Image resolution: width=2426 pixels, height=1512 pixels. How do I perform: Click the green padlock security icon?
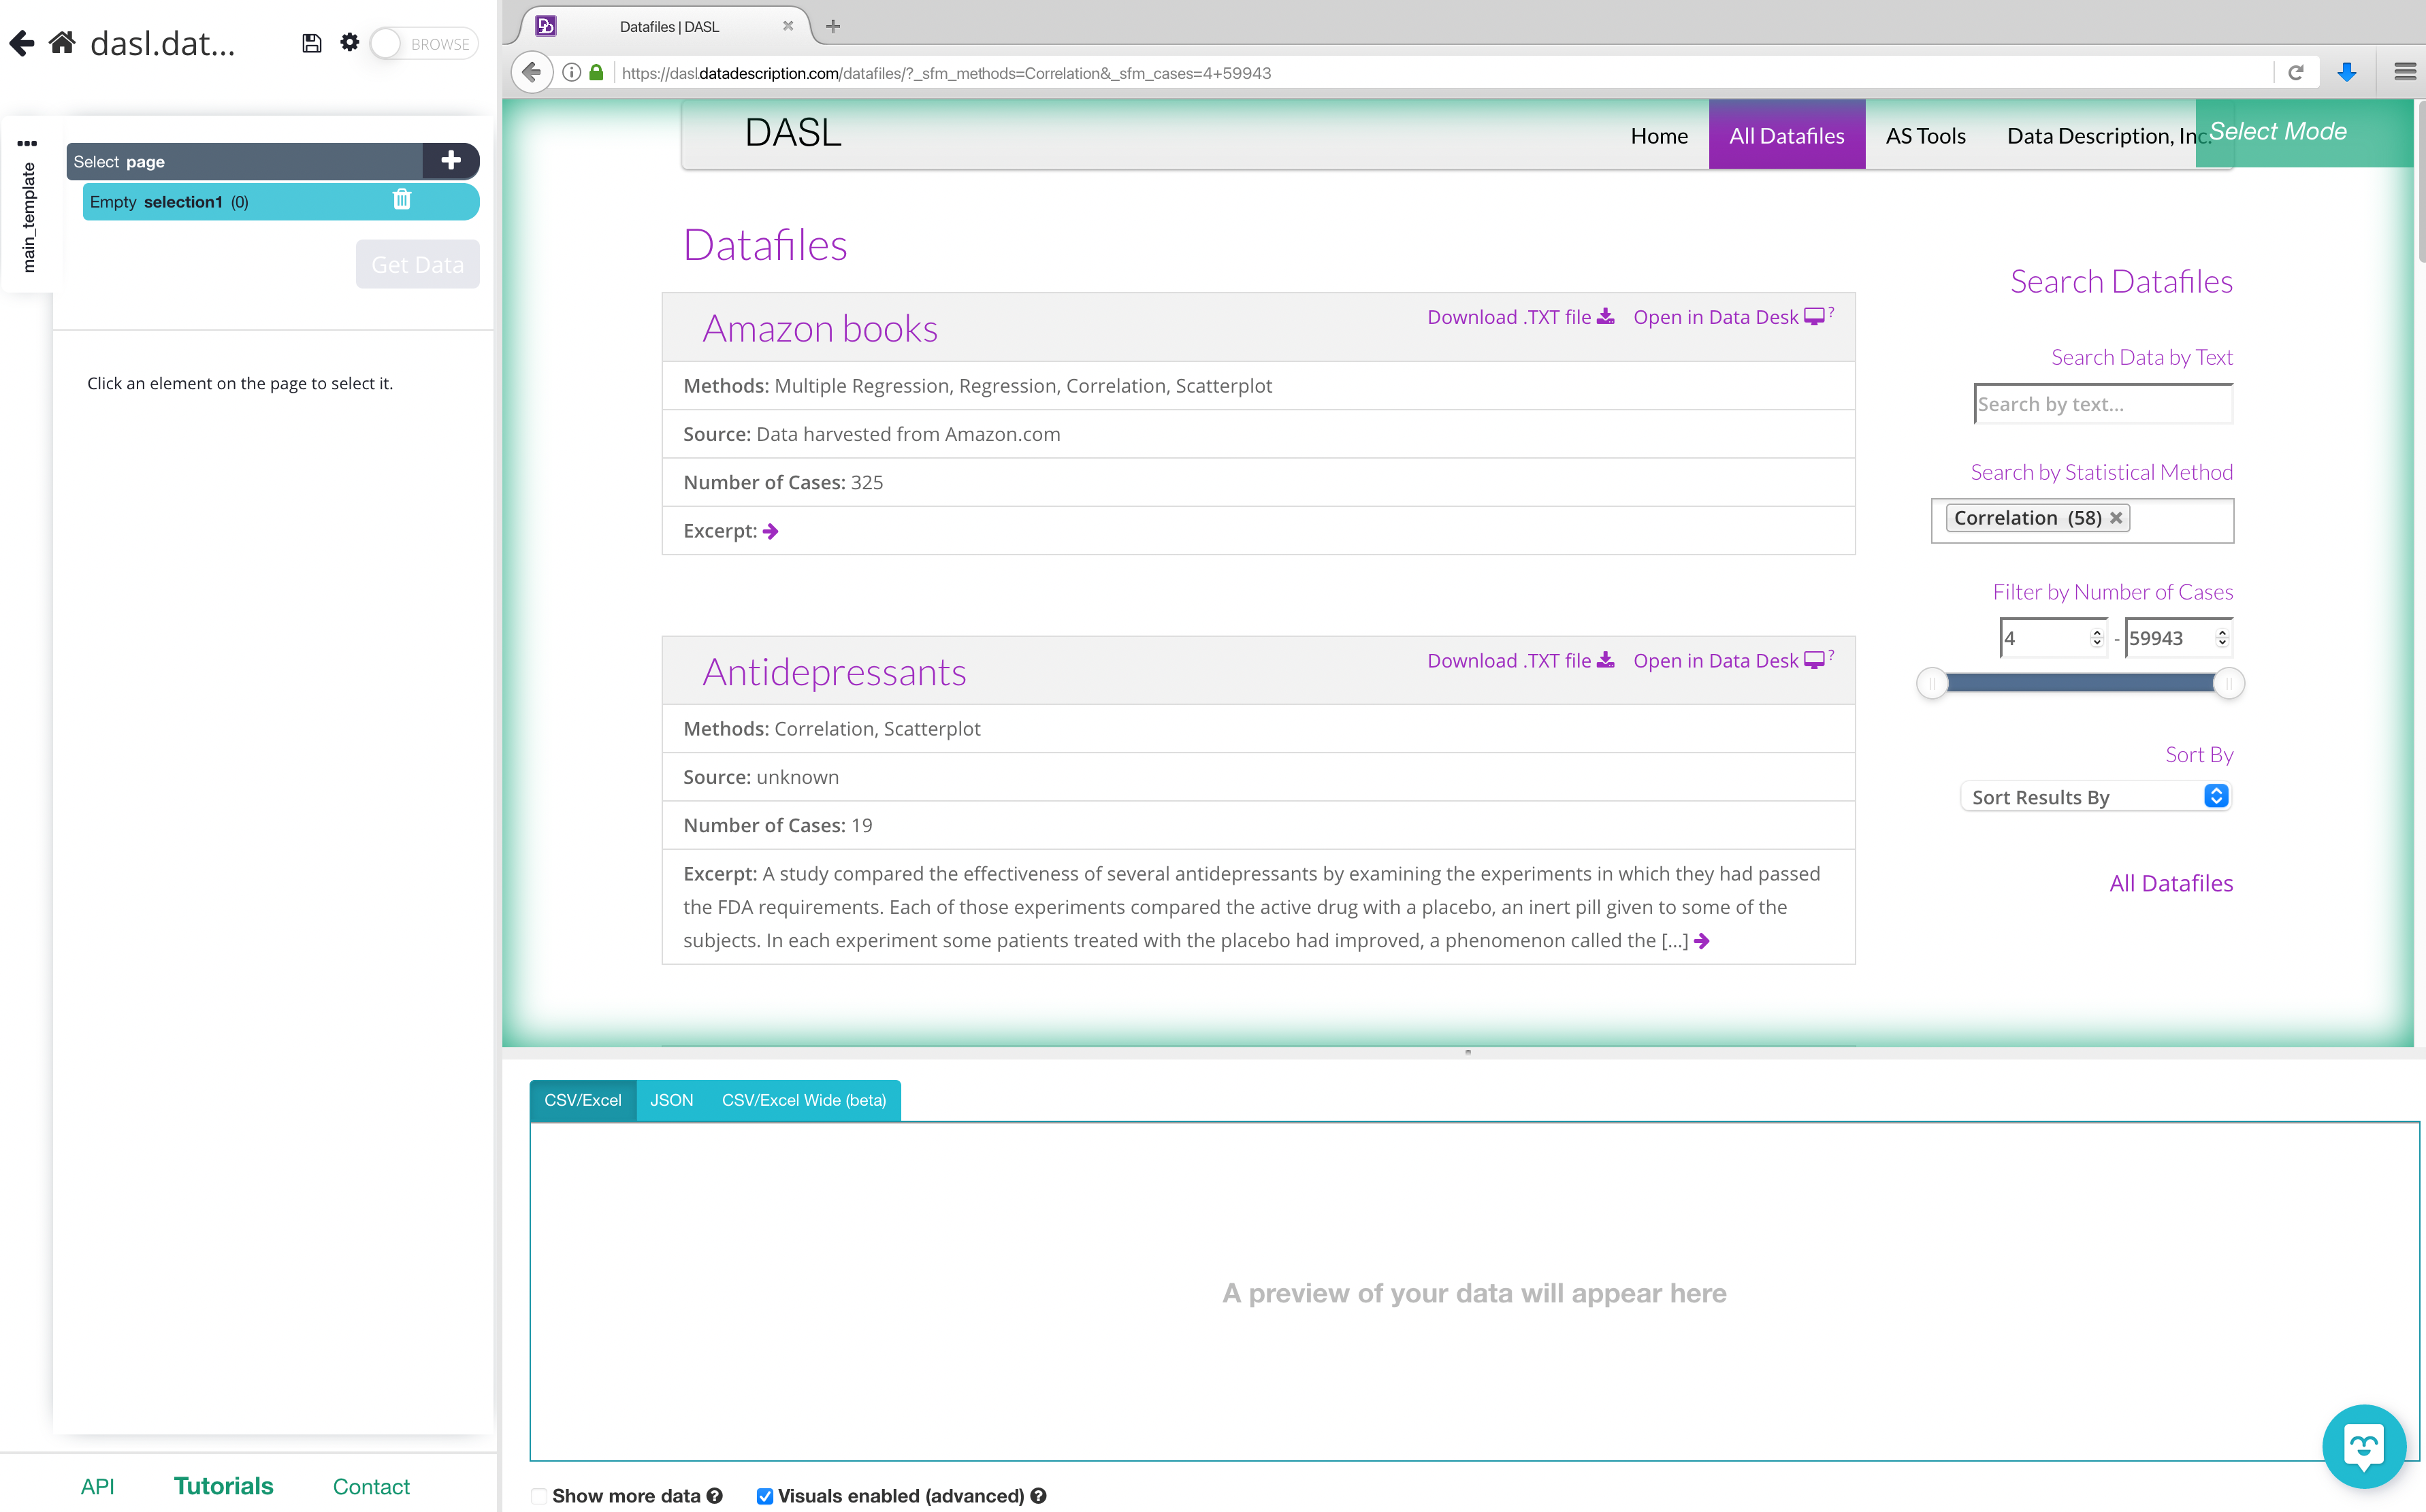[596, 72]
